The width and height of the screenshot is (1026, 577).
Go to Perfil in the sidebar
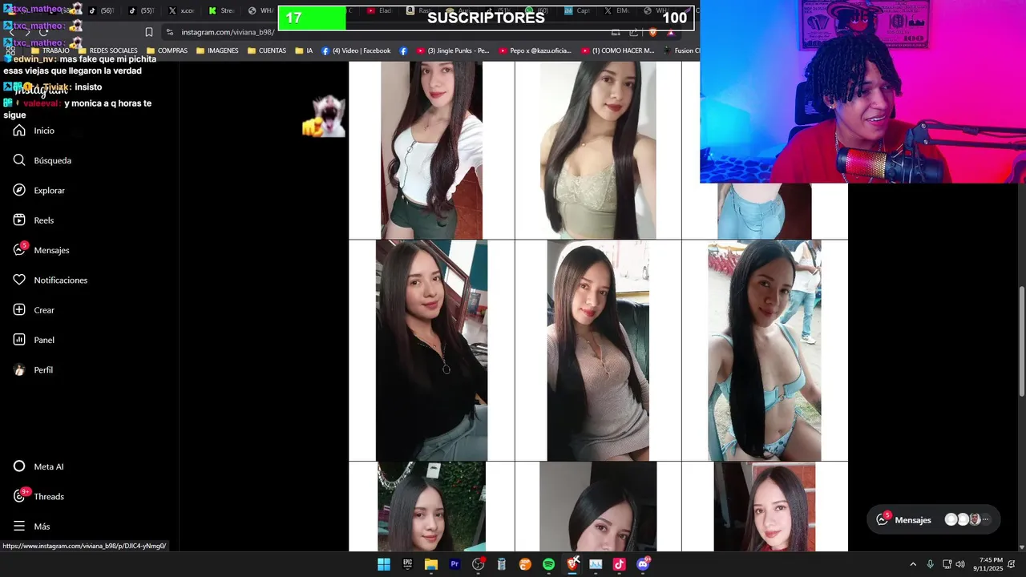pos(33,370)
